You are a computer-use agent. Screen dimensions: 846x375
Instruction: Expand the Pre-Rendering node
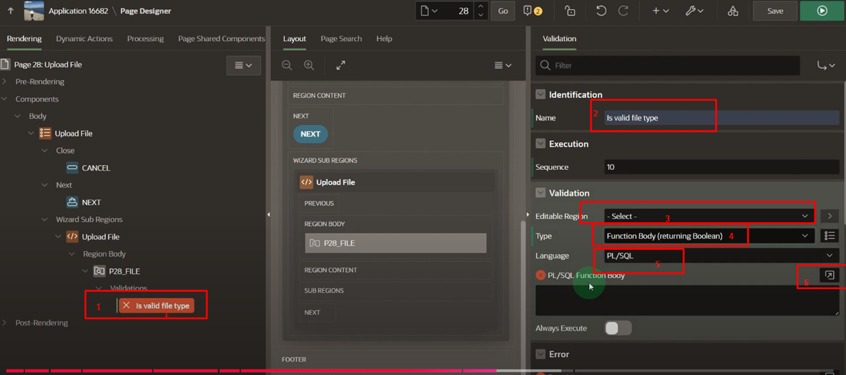pos(5,82)
